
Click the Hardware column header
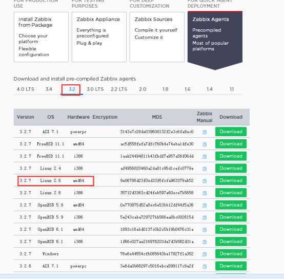pos(78,117)
